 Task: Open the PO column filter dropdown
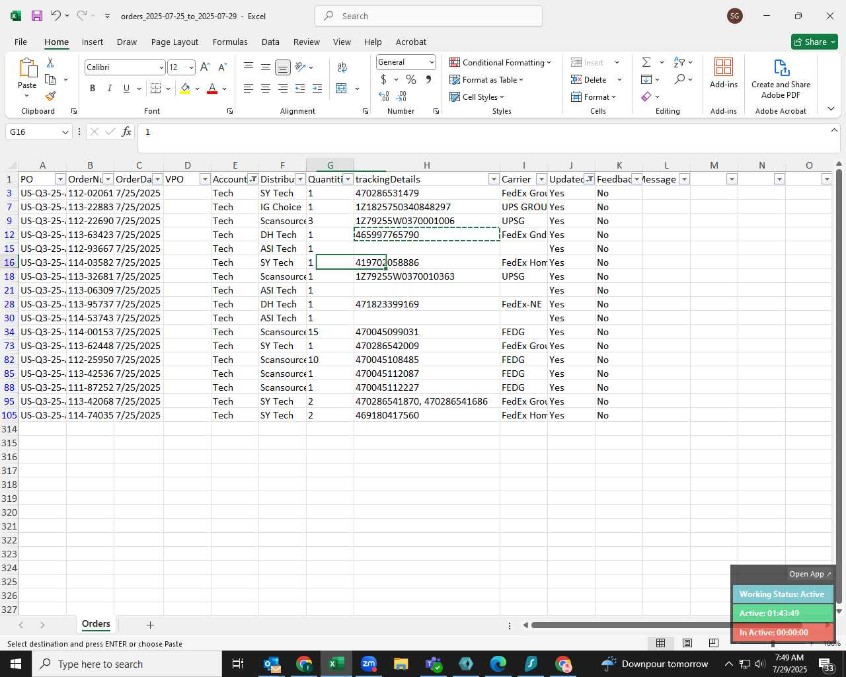click(60, 179)
